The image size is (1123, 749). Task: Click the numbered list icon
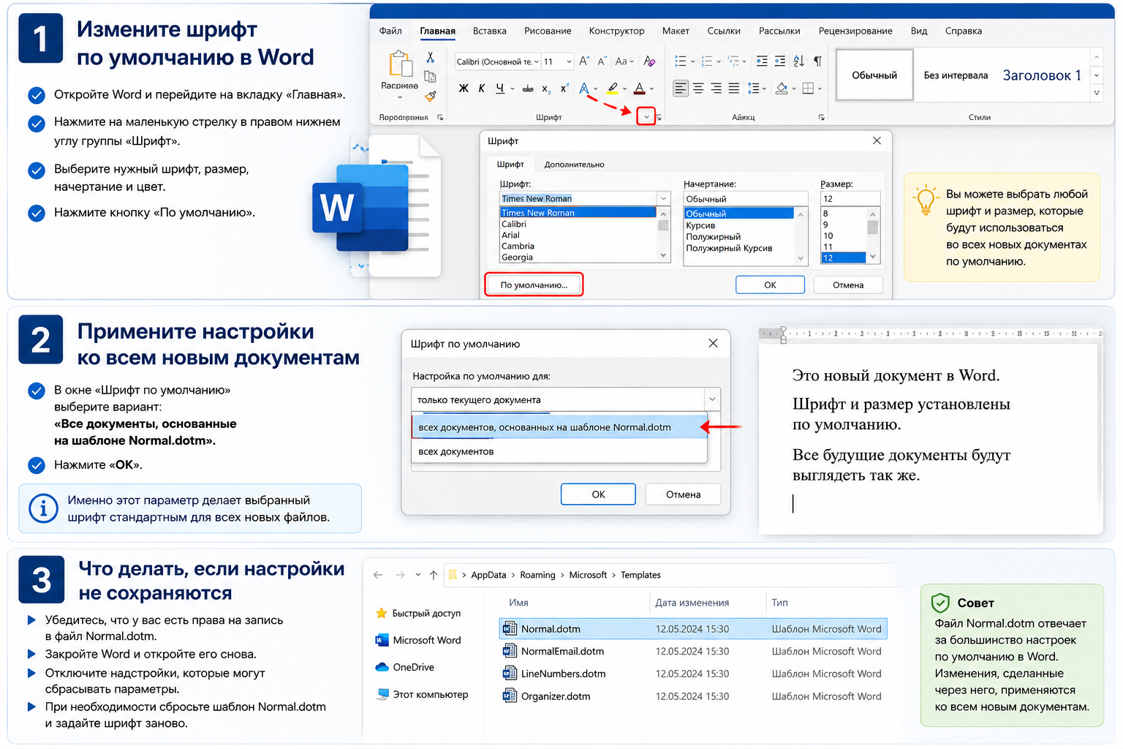pyautogui.click(x=707, y=61)
